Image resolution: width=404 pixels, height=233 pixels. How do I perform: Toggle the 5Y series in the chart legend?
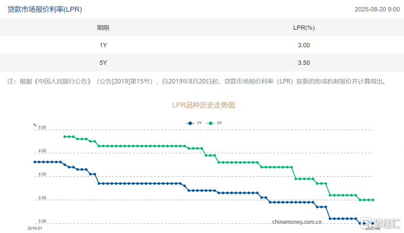point(215,123)
